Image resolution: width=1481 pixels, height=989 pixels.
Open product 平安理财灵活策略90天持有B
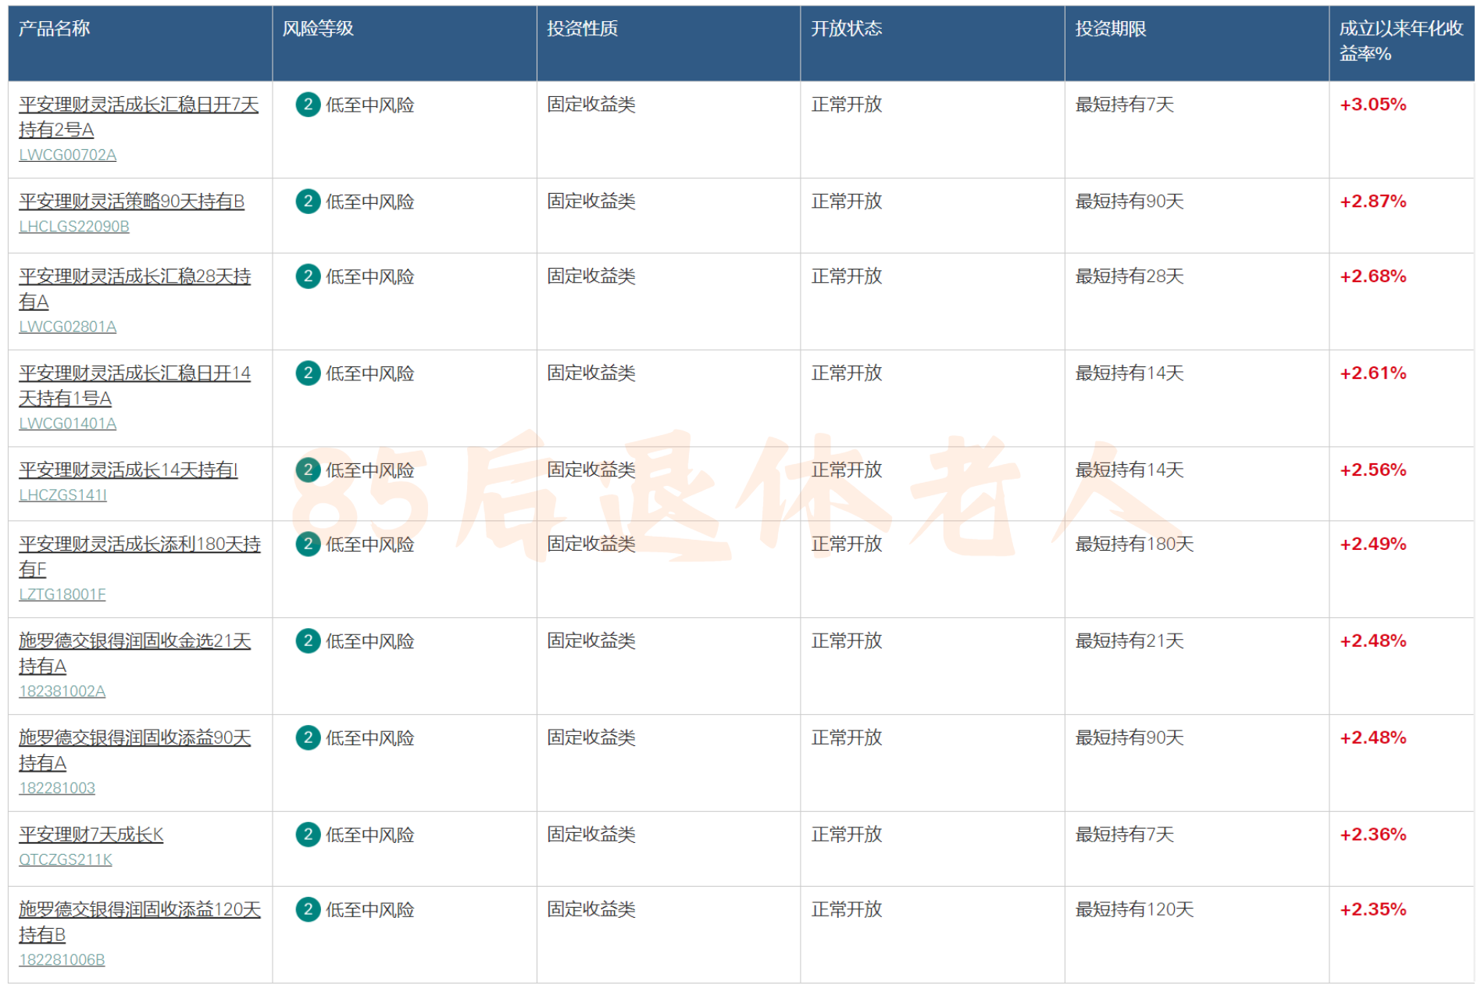[131, 202]
